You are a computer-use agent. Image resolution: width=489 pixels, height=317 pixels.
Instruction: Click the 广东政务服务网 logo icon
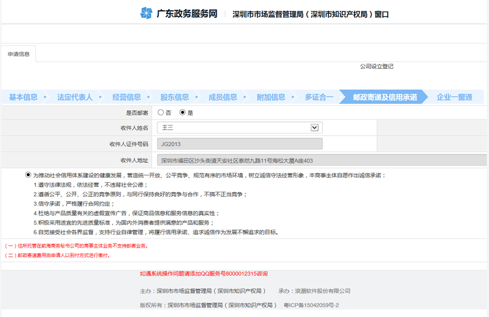146,13
